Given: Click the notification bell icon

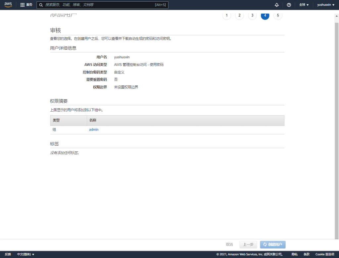Looking at the screenshot, I should (277, 5).
